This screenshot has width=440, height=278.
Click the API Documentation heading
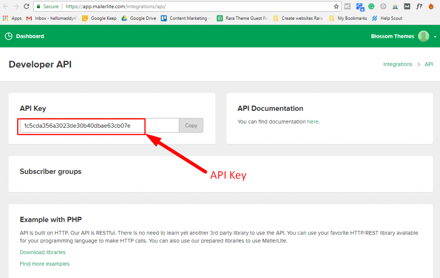(270, 108)
